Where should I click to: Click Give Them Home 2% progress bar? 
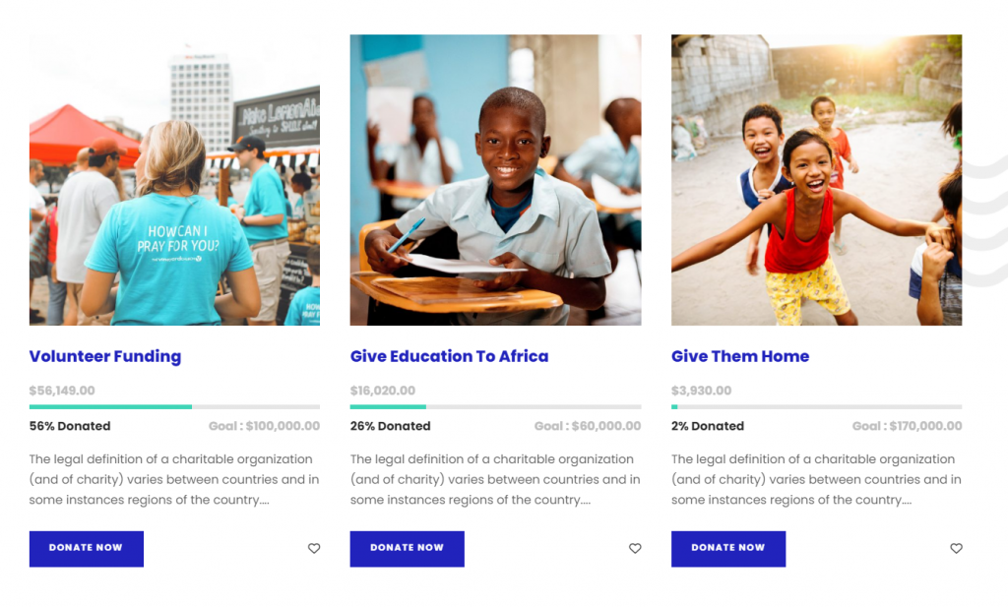pos(816,406)
